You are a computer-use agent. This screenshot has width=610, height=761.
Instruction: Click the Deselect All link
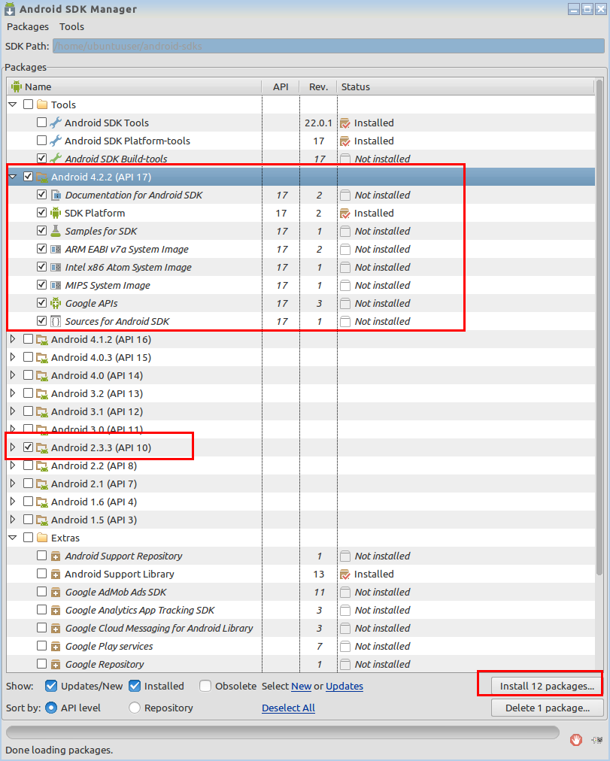(x=288, y=708)
